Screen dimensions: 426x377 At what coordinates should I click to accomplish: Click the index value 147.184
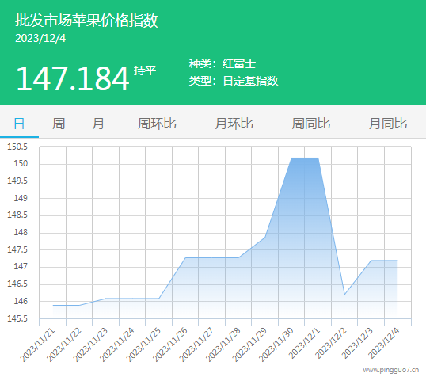(73, 79)
